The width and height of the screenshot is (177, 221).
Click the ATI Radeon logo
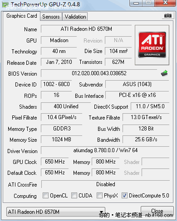tap(152, 45)
